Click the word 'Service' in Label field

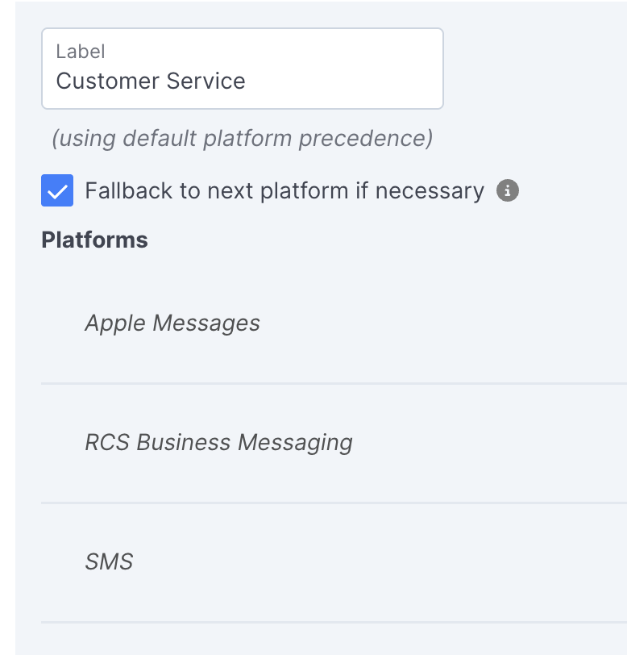(x=206, y=81)
